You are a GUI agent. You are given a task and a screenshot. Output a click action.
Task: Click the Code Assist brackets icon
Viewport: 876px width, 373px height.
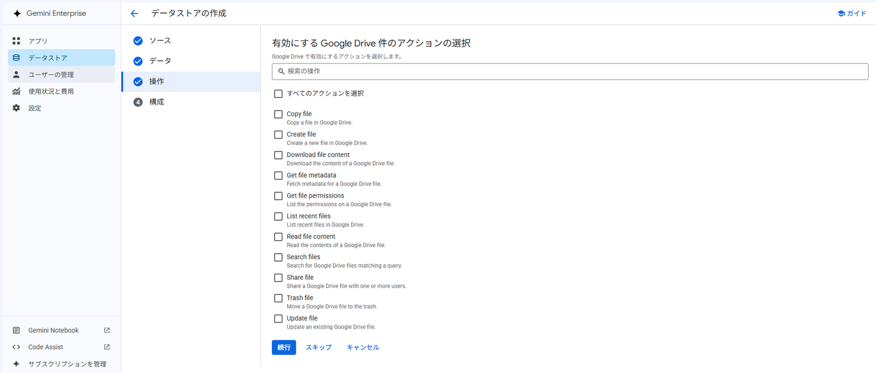point(16,347)
